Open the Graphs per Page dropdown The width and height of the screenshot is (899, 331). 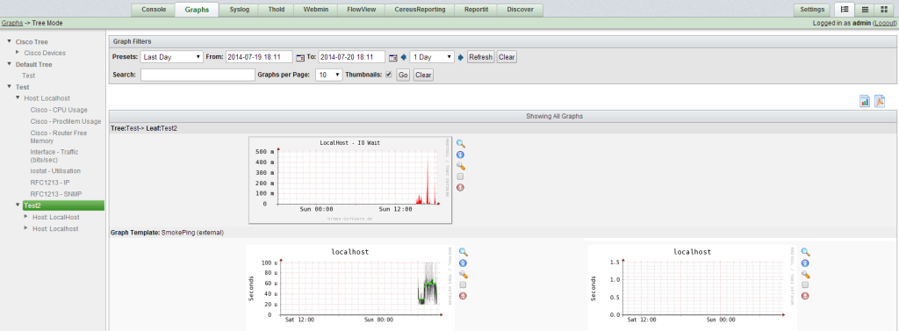[329, 75]
